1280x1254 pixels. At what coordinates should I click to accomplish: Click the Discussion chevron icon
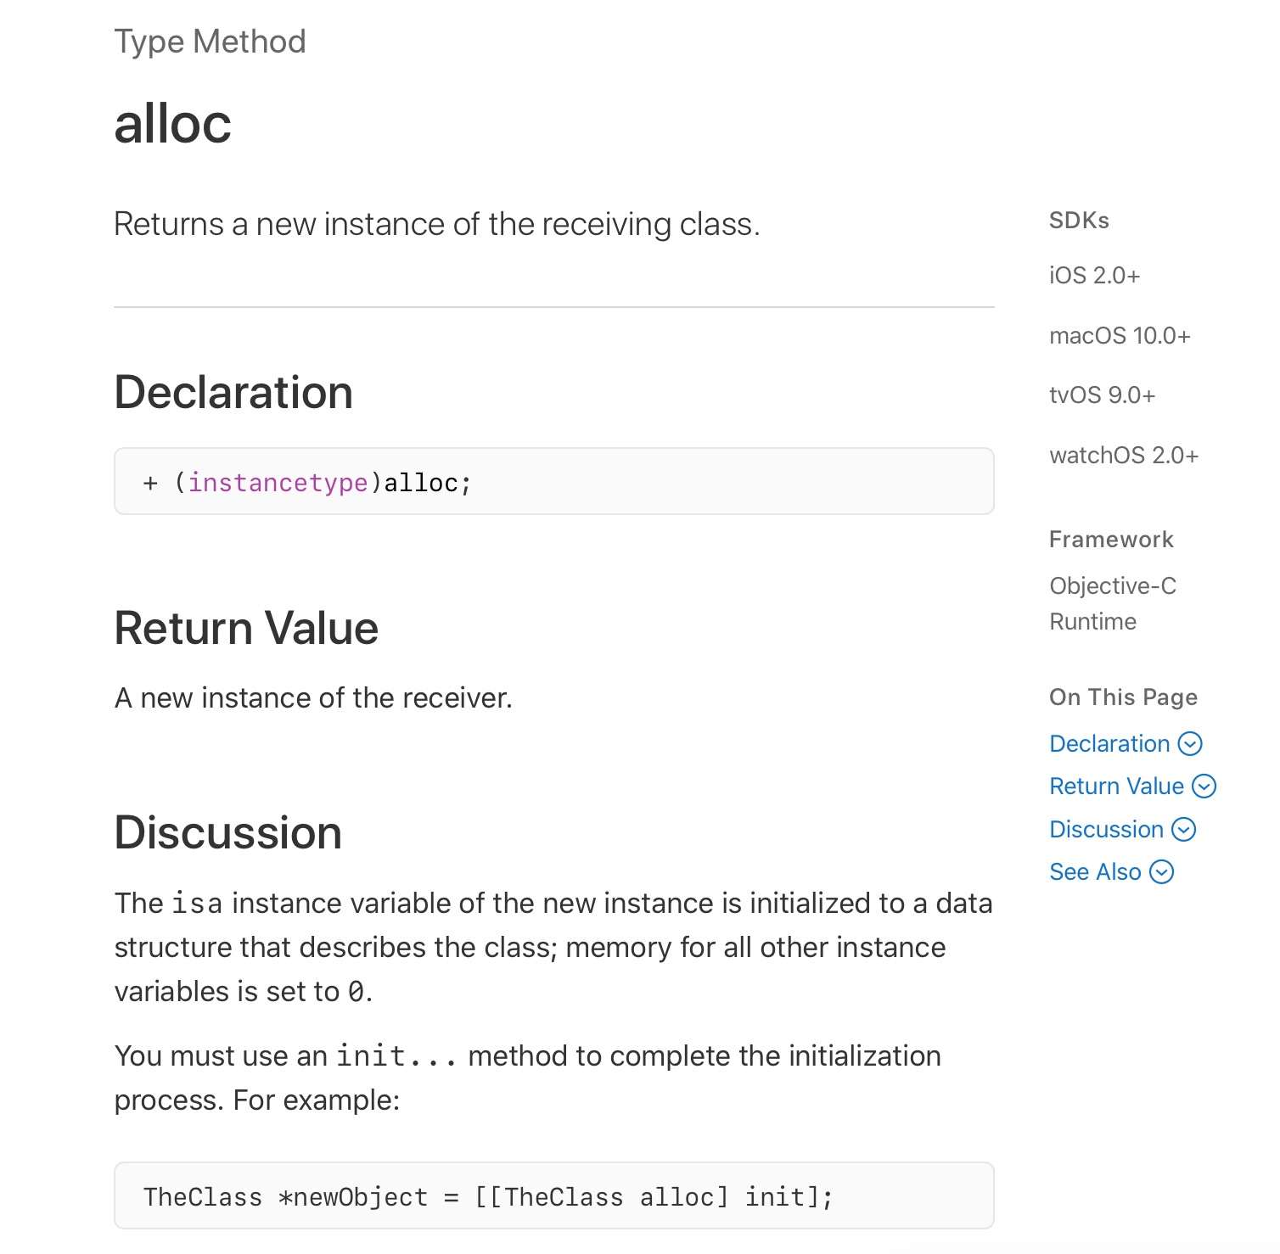click(1184, 830)
